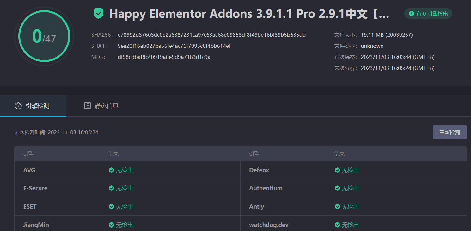Image resolution: width=471 pixels, height=231 pixels.
Task: Click the Defenx engine name
Action: coord(259,170)
